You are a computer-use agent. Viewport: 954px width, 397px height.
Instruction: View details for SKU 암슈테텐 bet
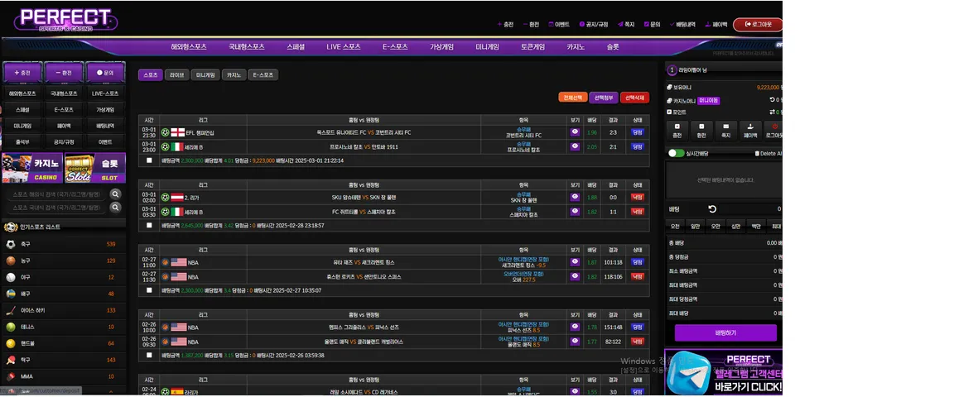(575, 197)
